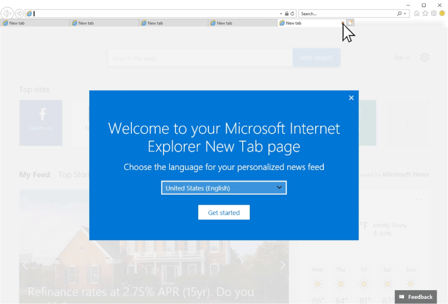Expand the search provider dropdown arrow

pyautogui.click(x=405, y=13)
